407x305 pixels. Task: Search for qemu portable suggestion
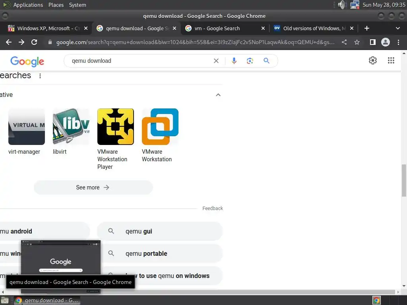[160, 253]
